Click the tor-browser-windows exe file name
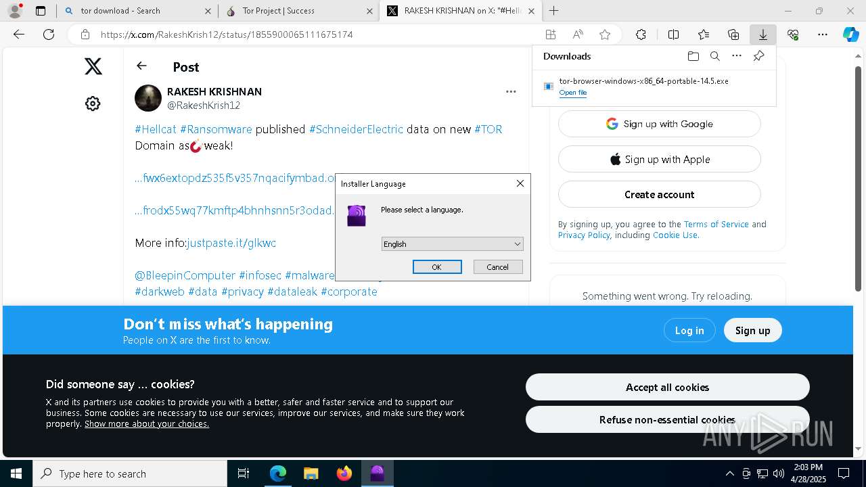This screenshot has width=866, height=487. (x=643, y=80)
